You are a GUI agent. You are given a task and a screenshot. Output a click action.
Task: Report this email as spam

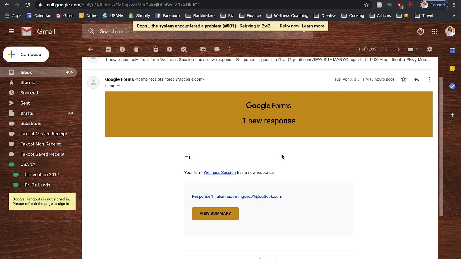pos(122,49)
